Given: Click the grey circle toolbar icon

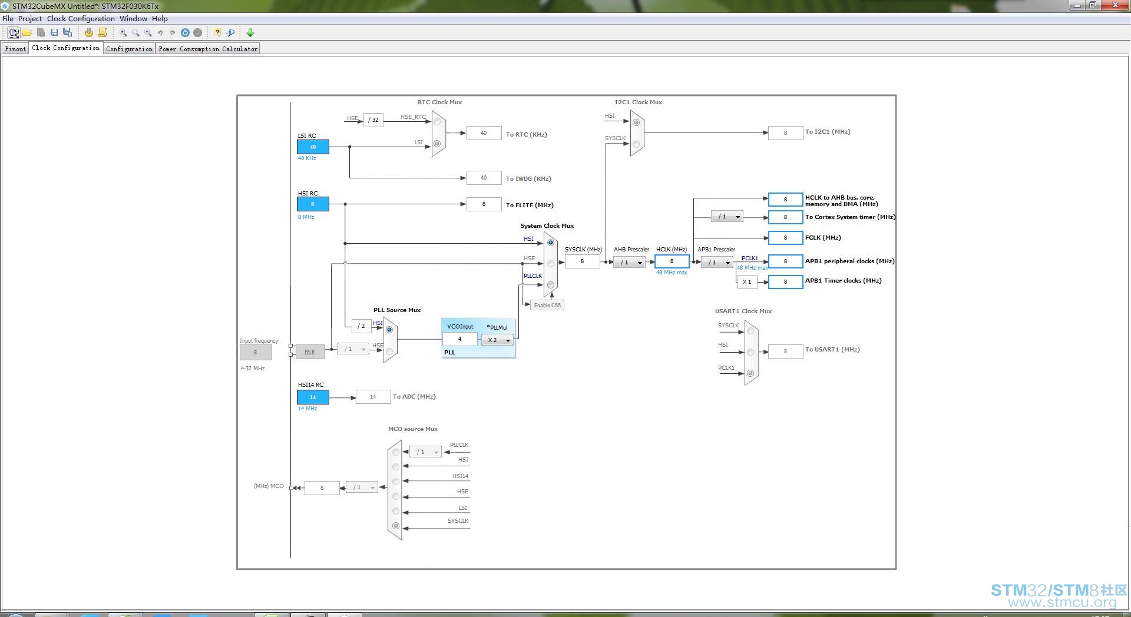Looking at the screenshot, I should pyautogui.click(x=198, y=33).
